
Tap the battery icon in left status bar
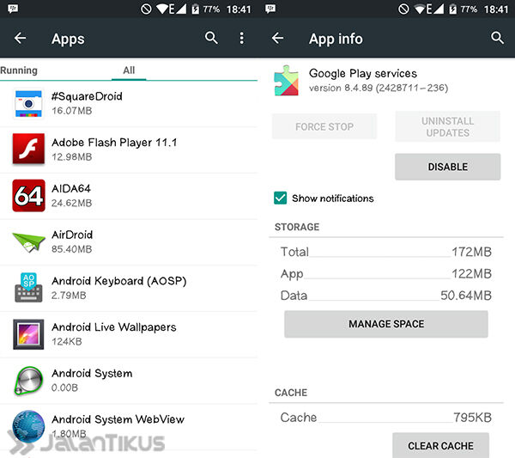click(196, 9)
